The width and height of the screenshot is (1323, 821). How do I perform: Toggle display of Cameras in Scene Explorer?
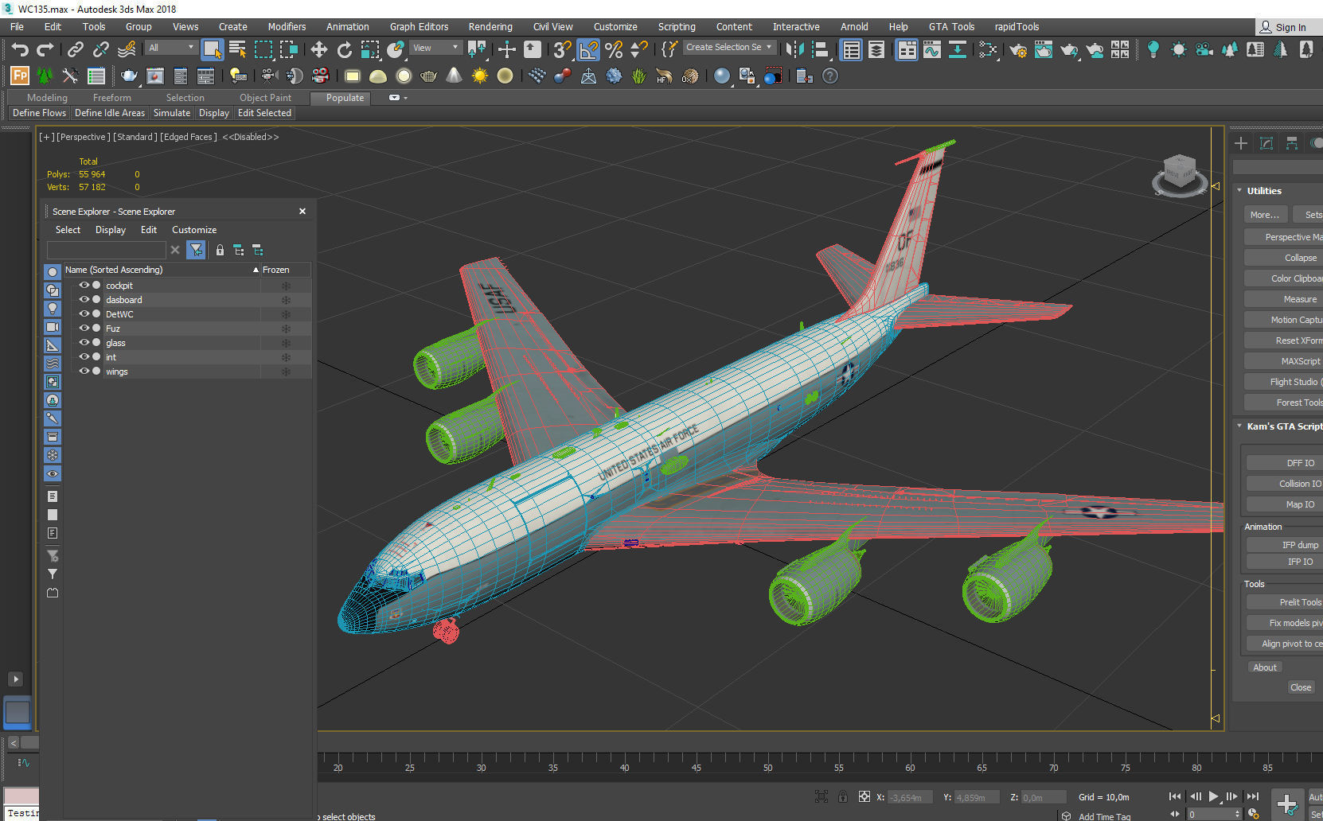53,327
